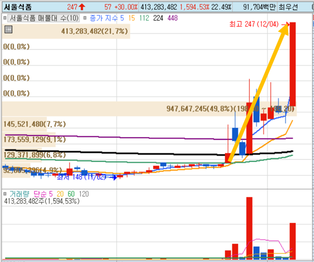Screen dimensions: 314x262
Task: Click the 최우선 header cell
Action: (x=288, y=7)
